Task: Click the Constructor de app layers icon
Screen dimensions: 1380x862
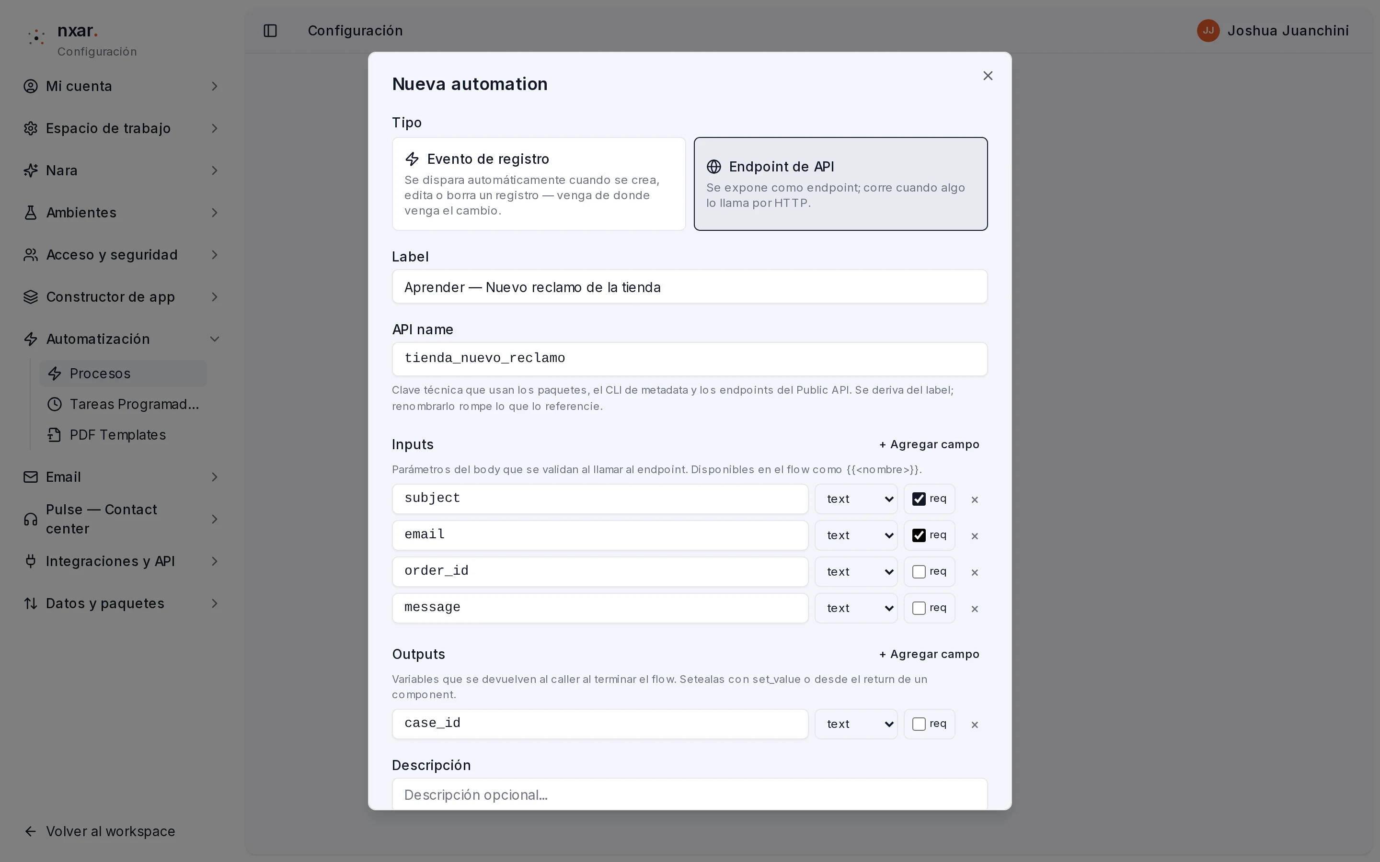Action: (x=31, y=297)
